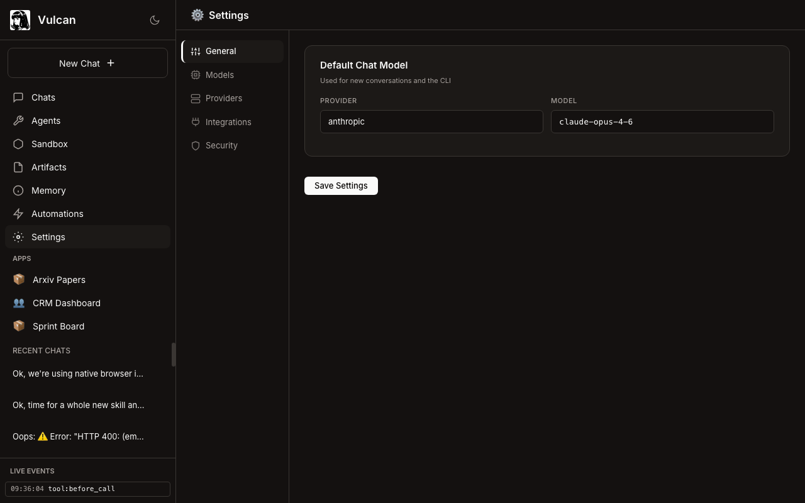Click the Model field showing claude-opus-4-6
Viewport: 805px width, 503px height.
[662, 121]
